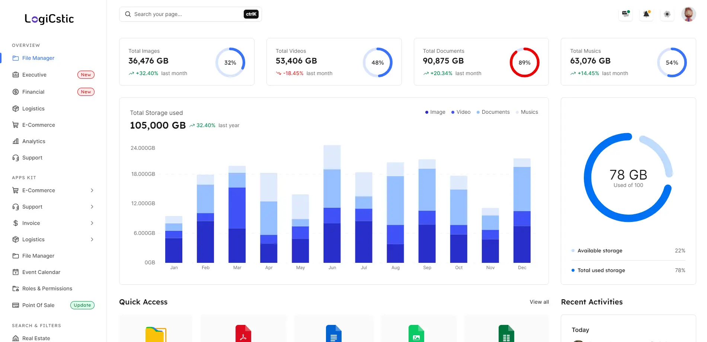
Task: Click the Analytics bar-chart icon
Action: pos(16,141)
